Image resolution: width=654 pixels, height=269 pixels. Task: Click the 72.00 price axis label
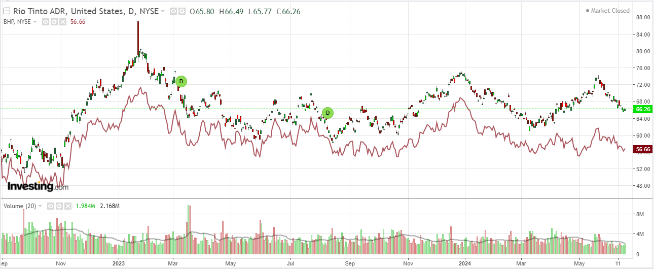pos(643,85)
